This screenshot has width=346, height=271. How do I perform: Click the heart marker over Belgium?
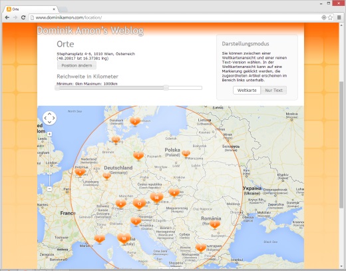tap(80, 172)
